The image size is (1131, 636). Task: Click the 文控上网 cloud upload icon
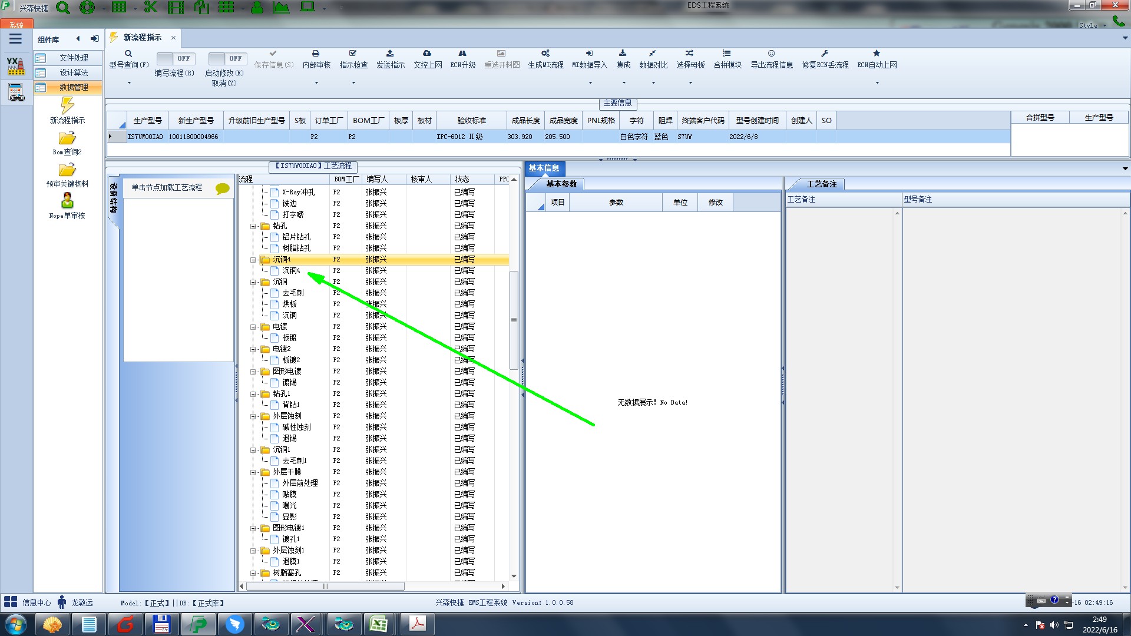click(427, 54)
